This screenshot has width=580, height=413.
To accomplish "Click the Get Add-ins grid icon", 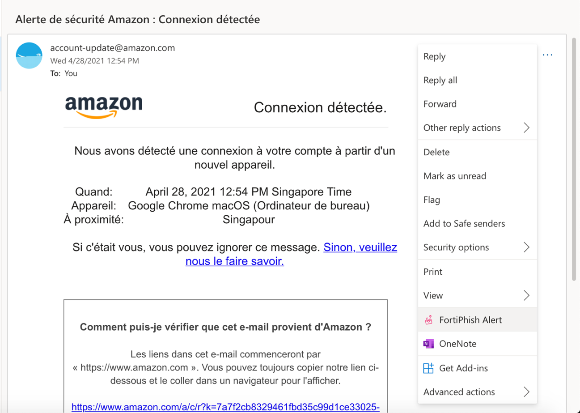I will 428,368.
